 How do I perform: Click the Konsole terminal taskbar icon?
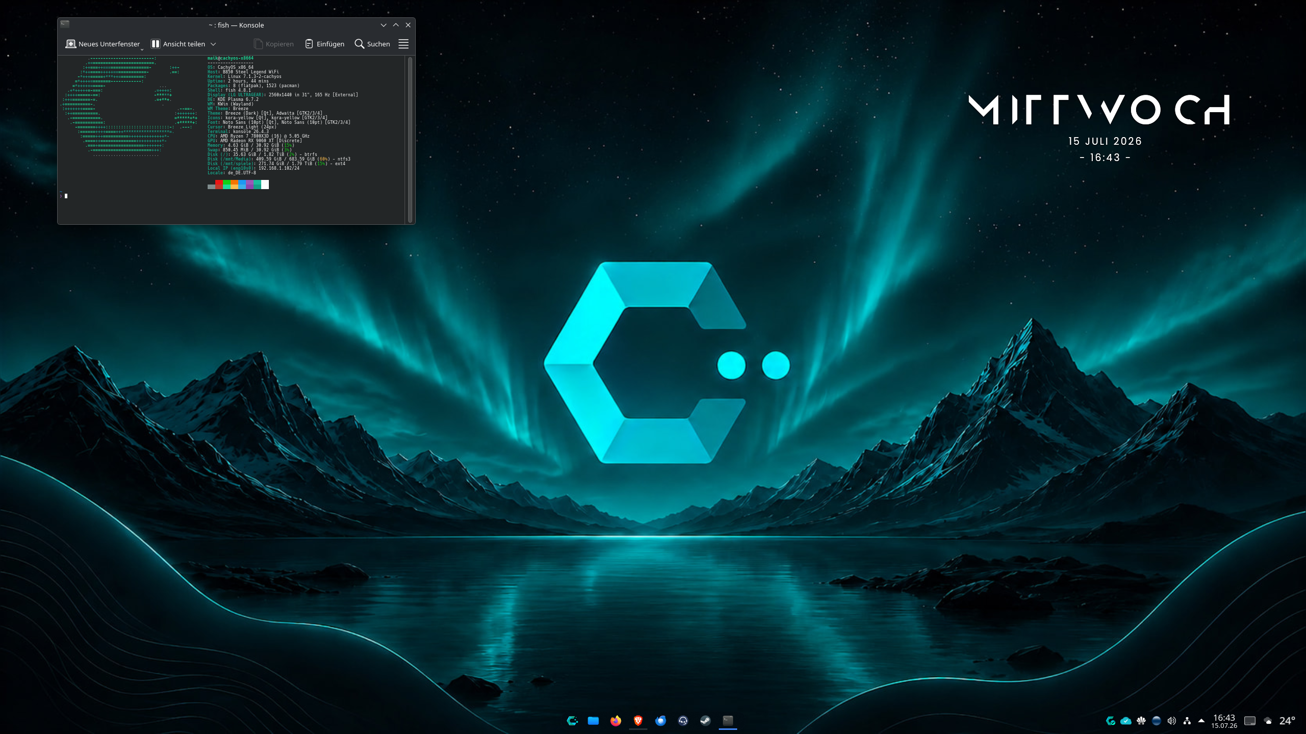pos(728,720)
